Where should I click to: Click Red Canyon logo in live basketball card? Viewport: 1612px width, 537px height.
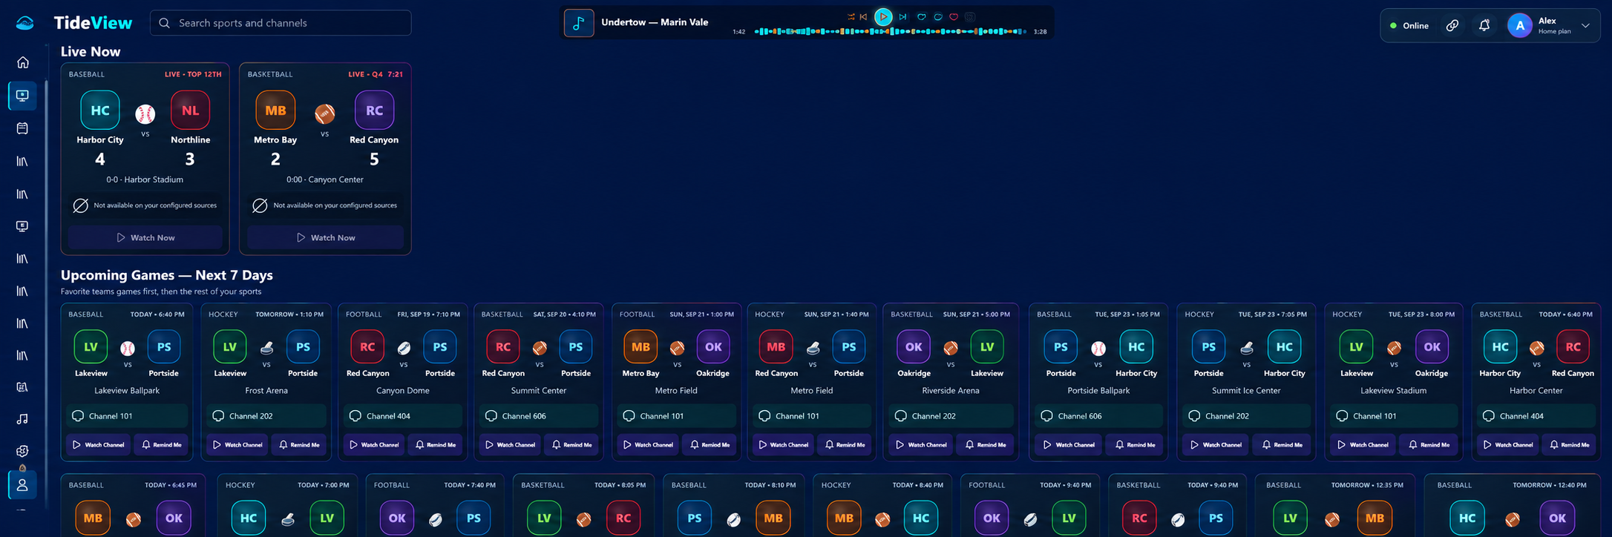(374, 111)
